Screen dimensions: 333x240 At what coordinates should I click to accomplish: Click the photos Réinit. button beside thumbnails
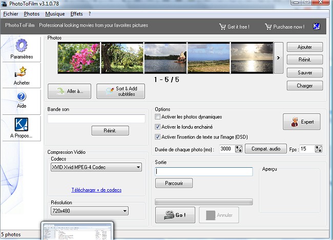click(x=305, y=59)
